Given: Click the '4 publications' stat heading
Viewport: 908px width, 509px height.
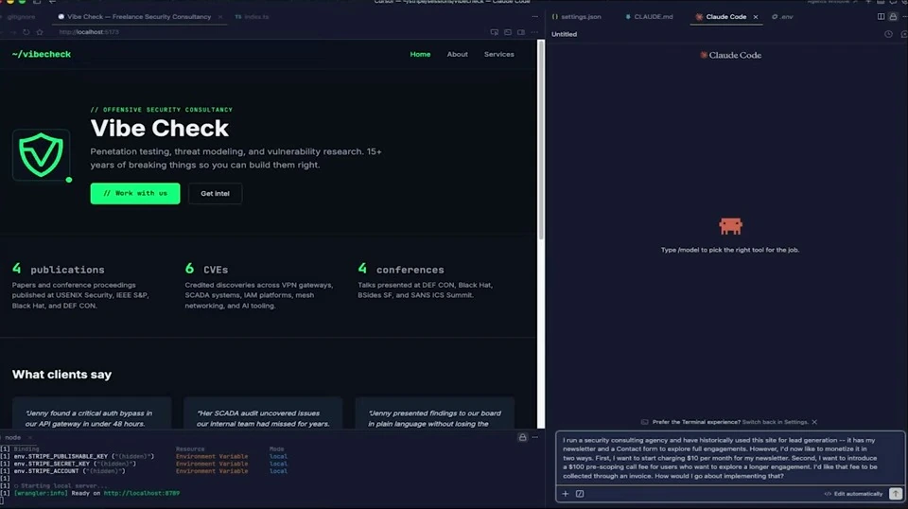Looking at the screenshot, I should tap(58, 270).
